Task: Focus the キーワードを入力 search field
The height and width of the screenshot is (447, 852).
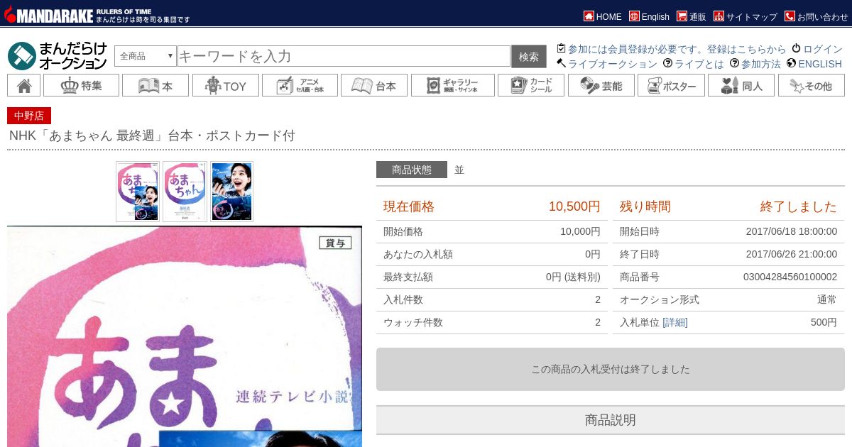Action: coord(344,56)
